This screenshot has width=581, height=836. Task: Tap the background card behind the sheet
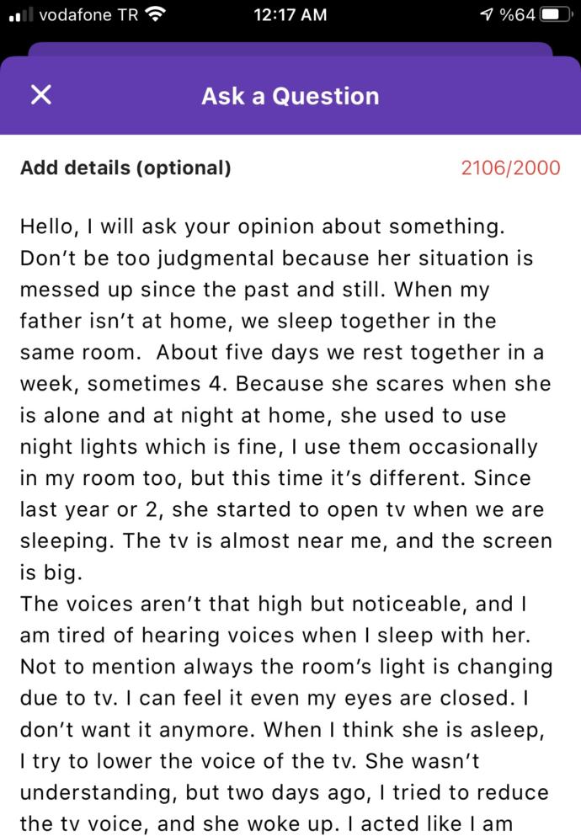(x=290, y=49)
